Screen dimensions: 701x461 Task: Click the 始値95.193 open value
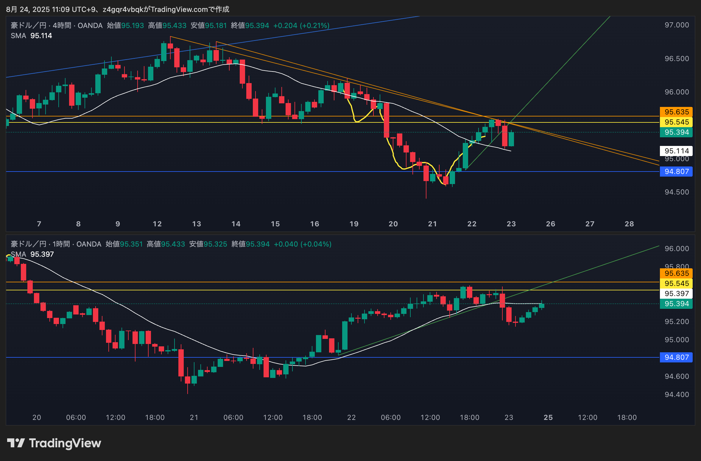(125, 26)
